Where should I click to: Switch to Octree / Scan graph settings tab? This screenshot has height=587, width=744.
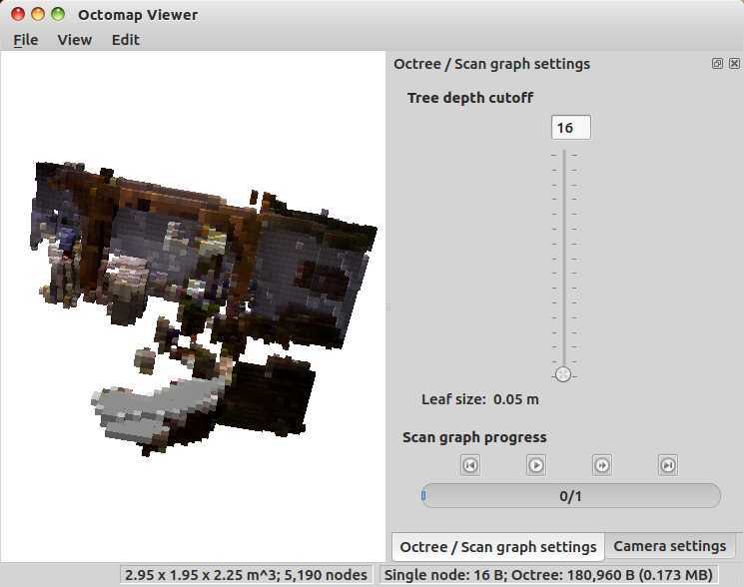pos(498,547)
